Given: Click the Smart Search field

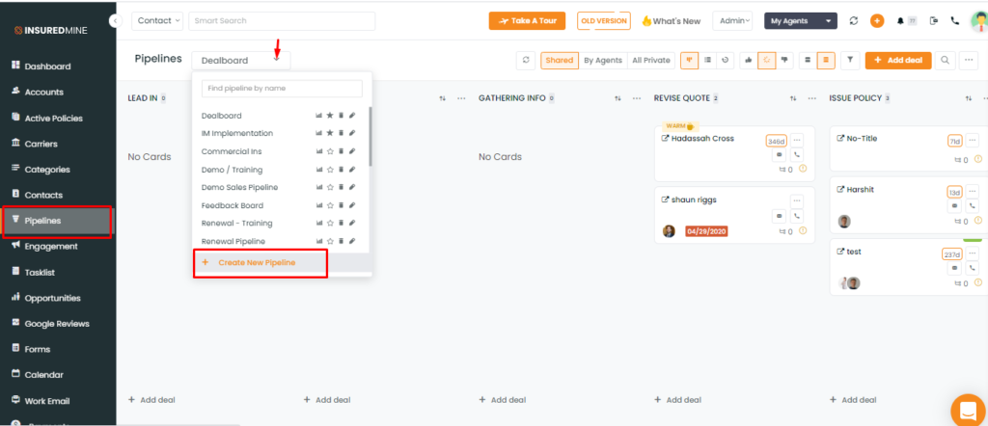Looking at the screenshot, I should (x=282, y=21).
